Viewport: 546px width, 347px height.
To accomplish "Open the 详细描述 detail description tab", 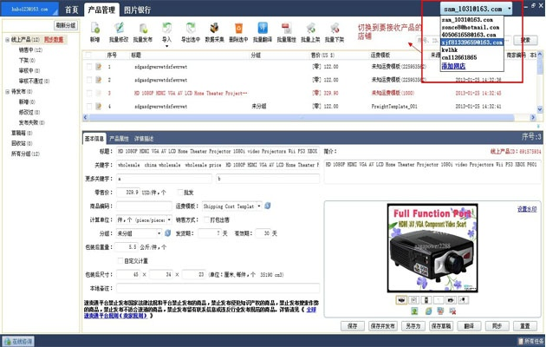I will tap(144, 139).
